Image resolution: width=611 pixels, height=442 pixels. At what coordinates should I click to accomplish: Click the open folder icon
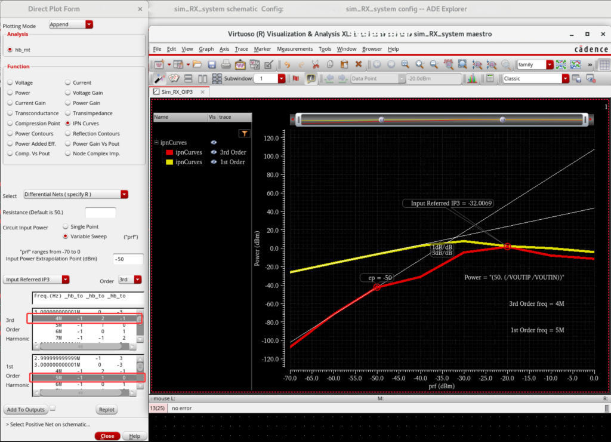click(x=197, y=65)
